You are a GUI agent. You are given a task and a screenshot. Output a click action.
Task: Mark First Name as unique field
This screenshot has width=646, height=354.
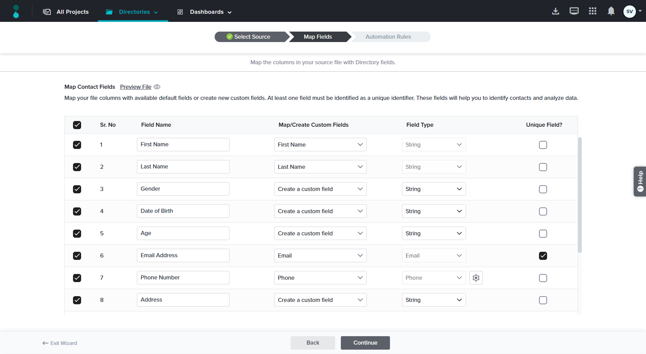[543, 145]
